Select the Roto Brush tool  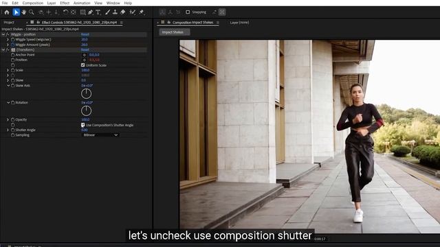[x=133, y=12]
